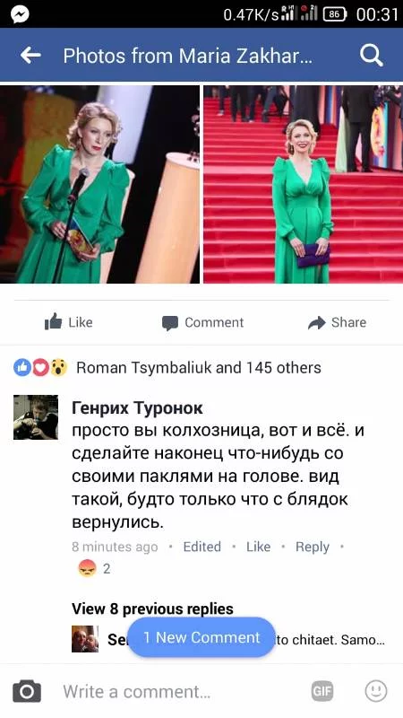Screen dimensions: 403x718
Task: Share the post using Share button
Action: click(x=337, y=322)
